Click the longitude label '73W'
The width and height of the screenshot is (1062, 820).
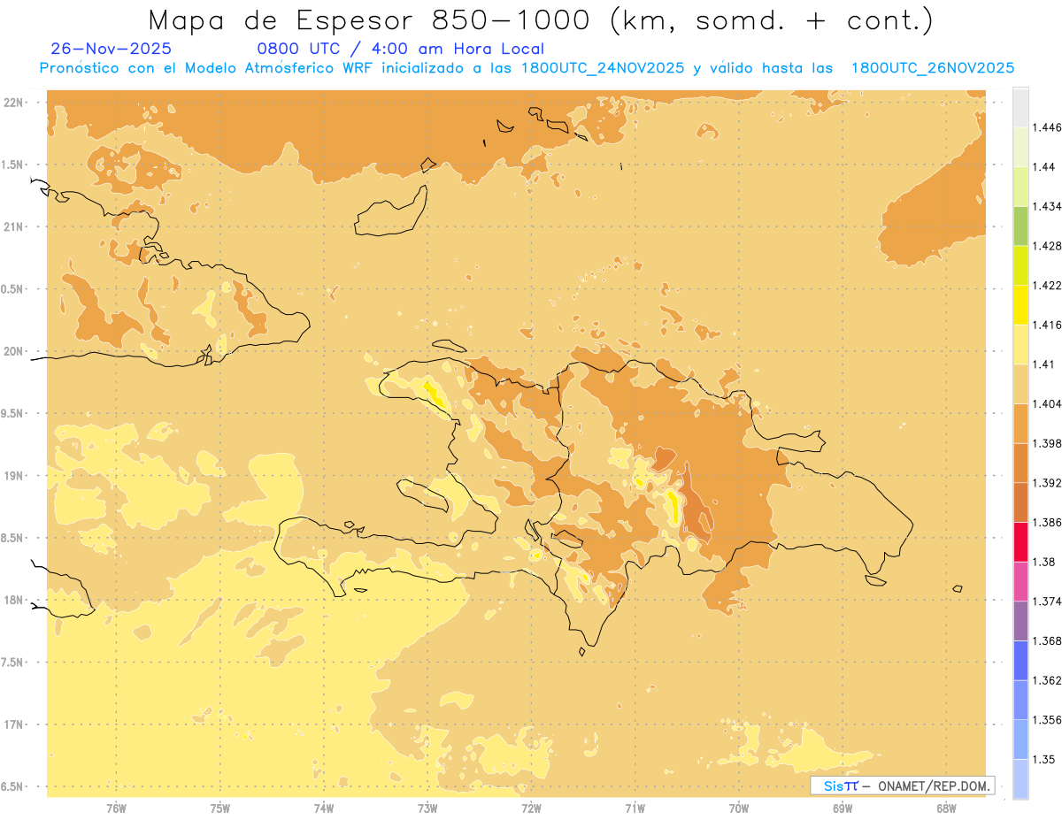tap(427, 809)
